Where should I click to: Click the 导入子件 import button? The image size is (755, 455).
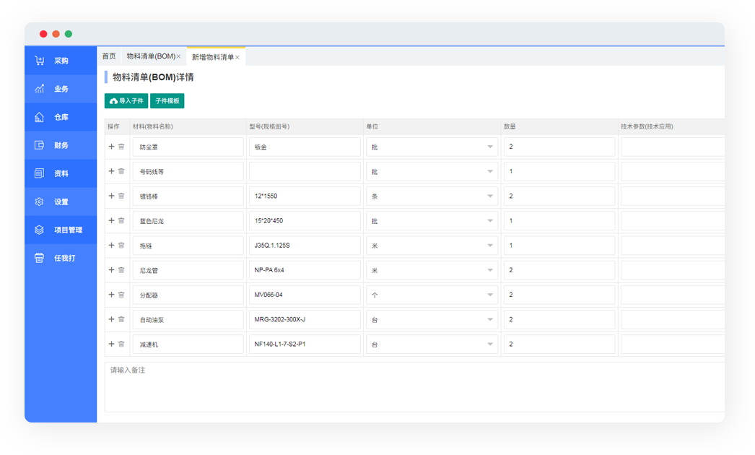pyautogui.click(x=126, y=101)
